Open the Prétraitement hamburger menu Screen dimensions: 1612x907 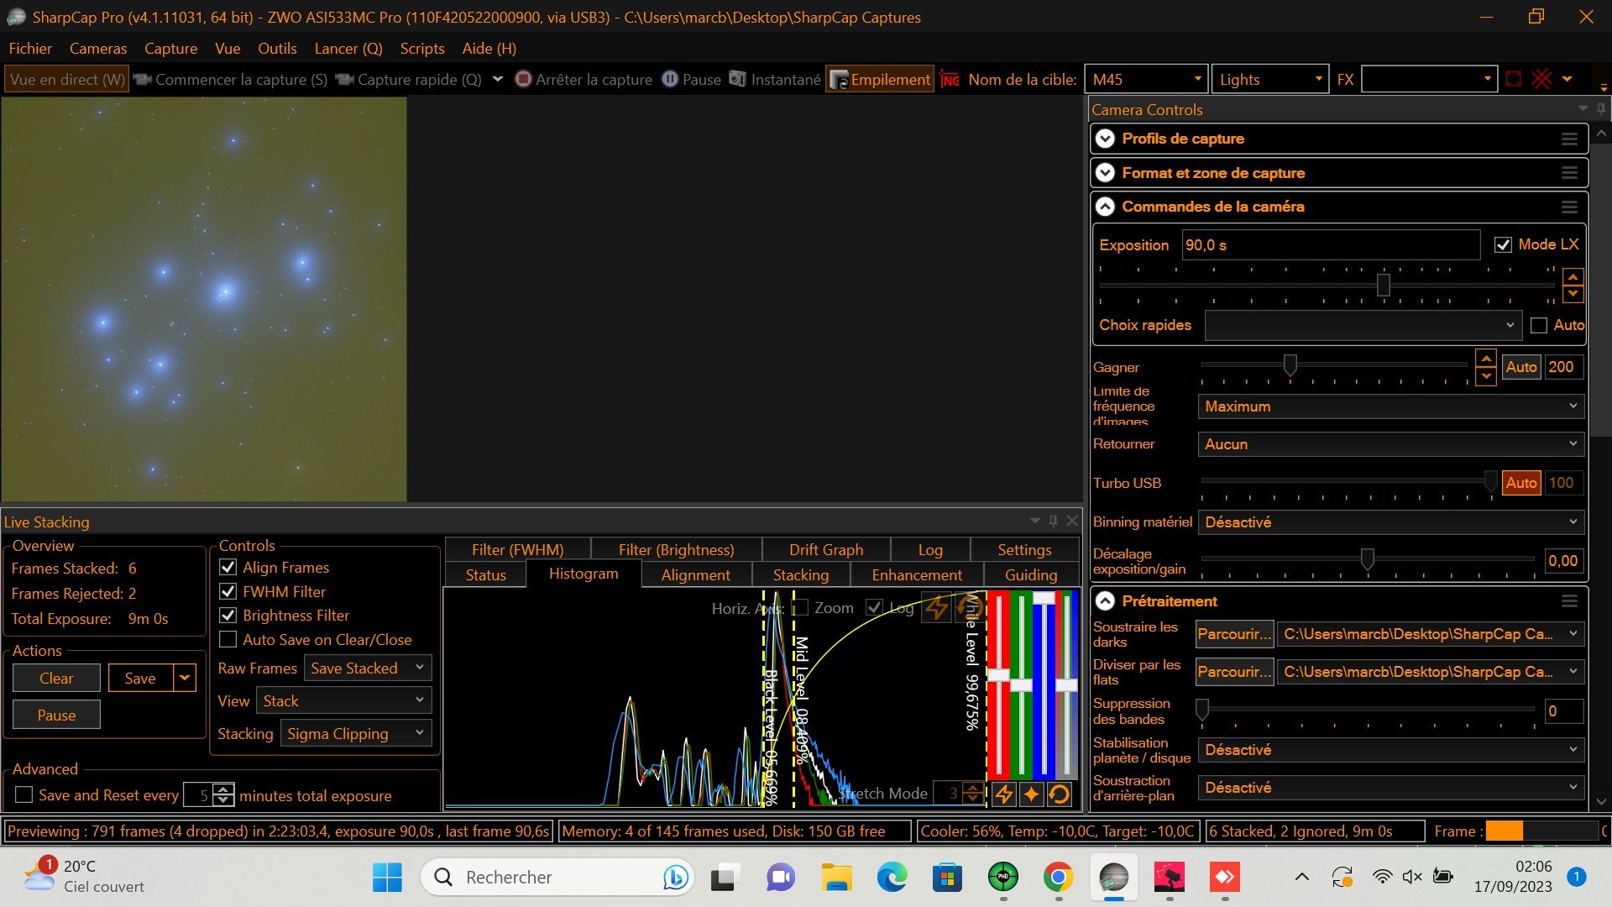[x=1569, y=601]
